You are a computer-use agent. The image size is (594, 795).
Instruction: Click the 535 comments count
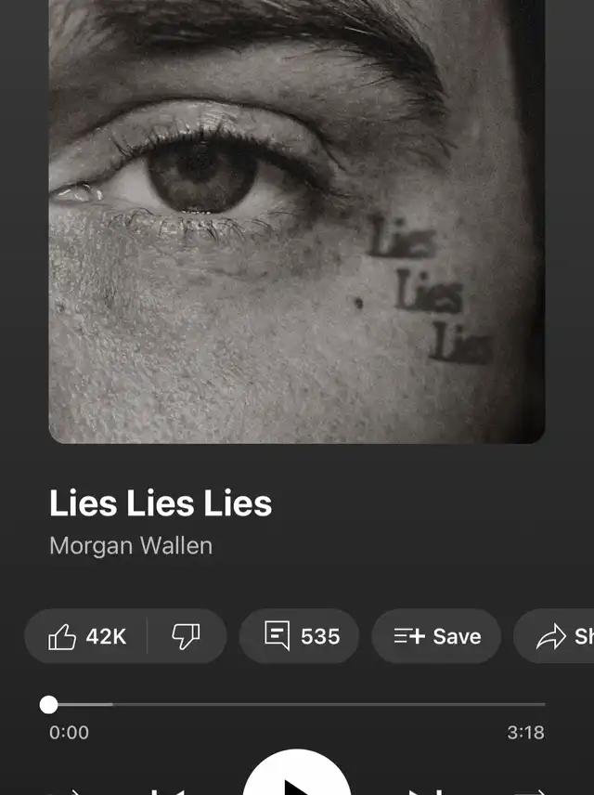point(320,636)
